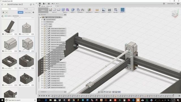Select the Extrude tool in Create group
Viewport: 181px width, 102px height.
click(x=63, y=10)
